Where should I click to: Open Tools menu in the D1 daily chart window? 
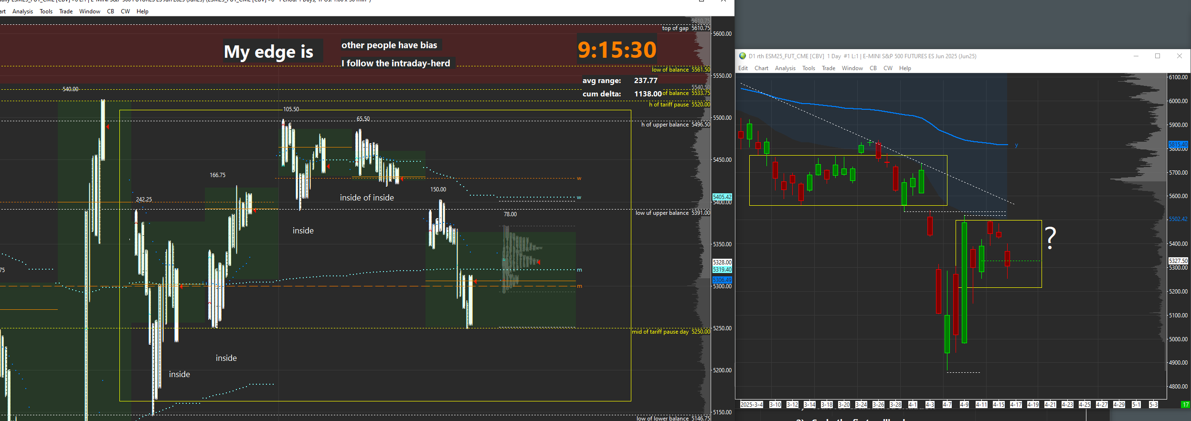(x=808, y=68)
